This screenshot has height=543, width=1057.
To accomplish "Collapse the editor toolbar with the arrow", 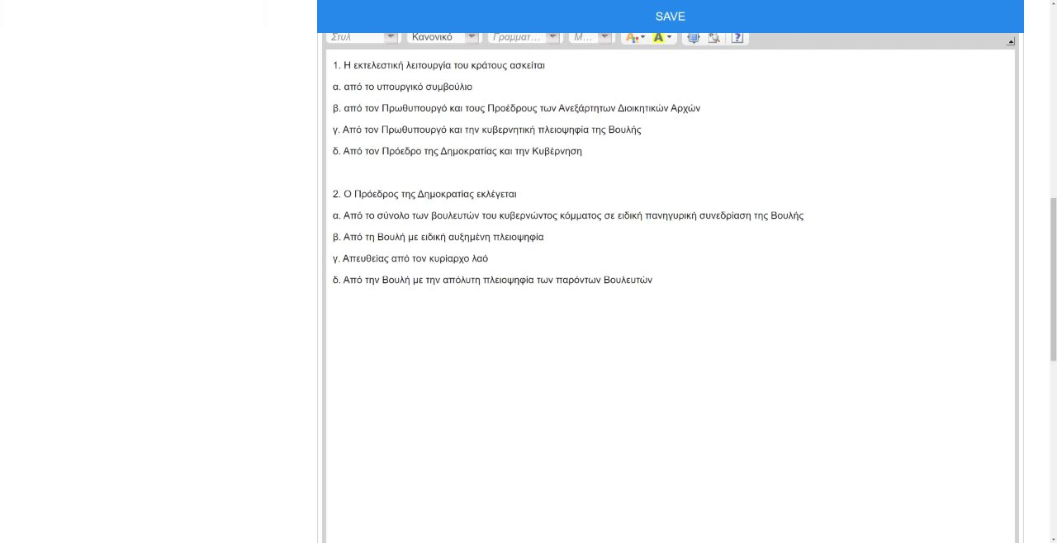I will tap(1011, 41).
